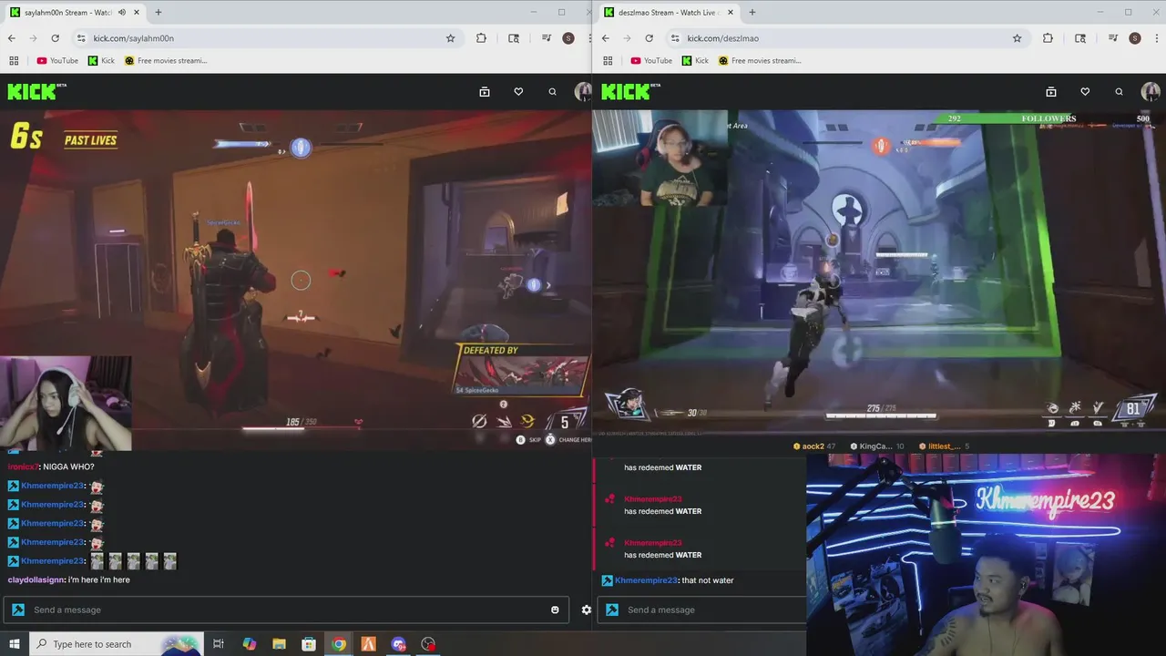Image resolution: width=1166 pixels, height=656 pixels.
Task: Open chat settings gear in left window
Action: (586, 610)
